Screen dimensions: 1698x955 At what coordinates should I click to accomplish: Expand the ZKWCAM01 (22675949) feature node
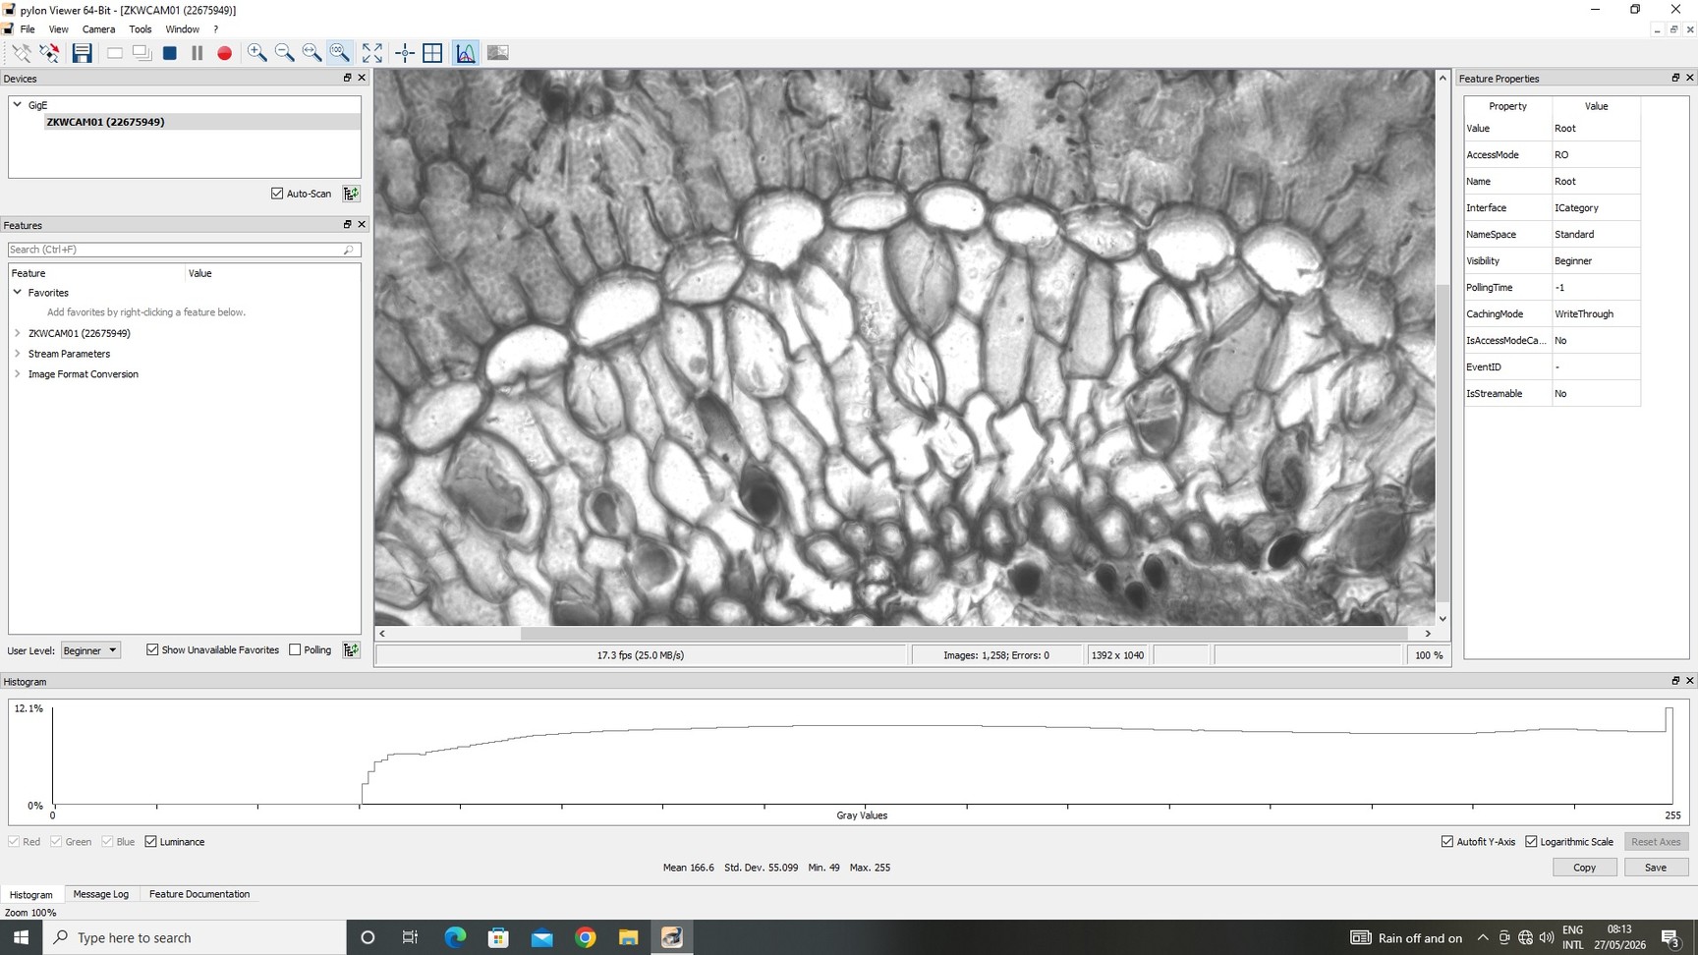pos(17,333)
